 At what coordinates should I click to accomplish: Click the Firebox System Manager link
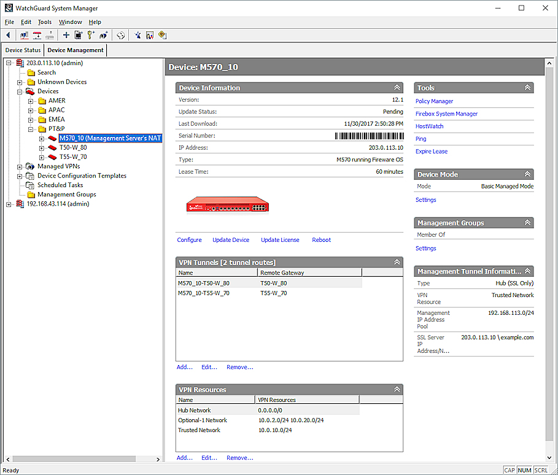coord(446,114)
